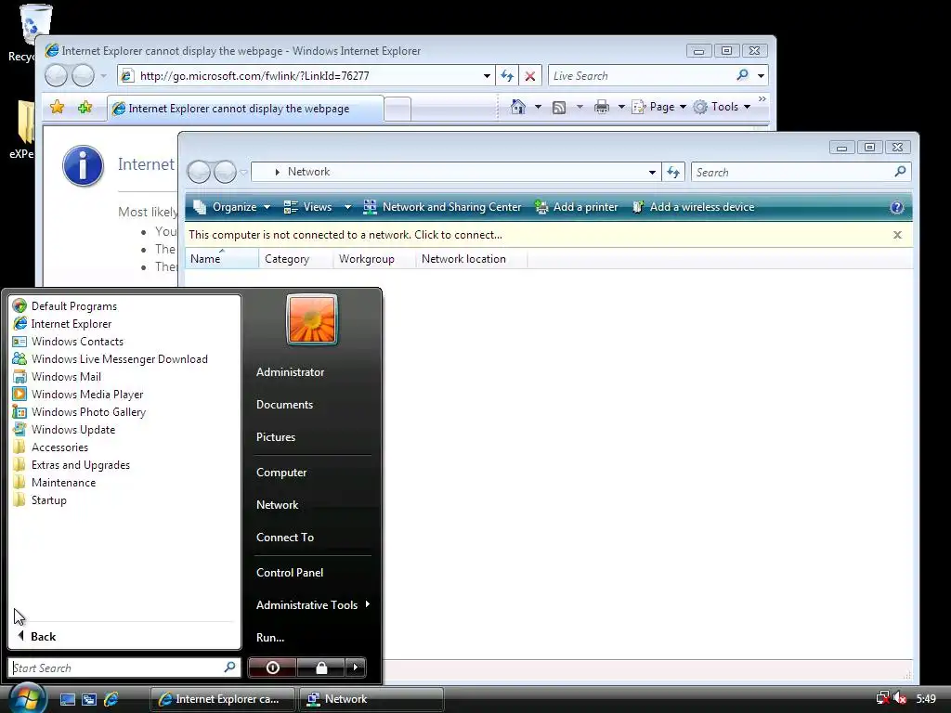Screen dimensions: 951x713
Task: Open the Organize dropdown menu
Action: (231, 207)
